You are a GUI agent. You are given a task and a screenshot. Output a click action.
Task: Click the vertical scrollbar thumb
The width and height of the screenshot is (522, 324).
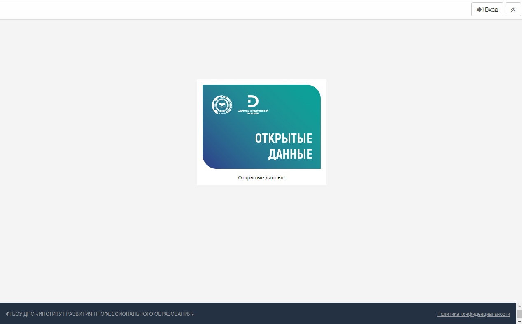tap(519, 314)
